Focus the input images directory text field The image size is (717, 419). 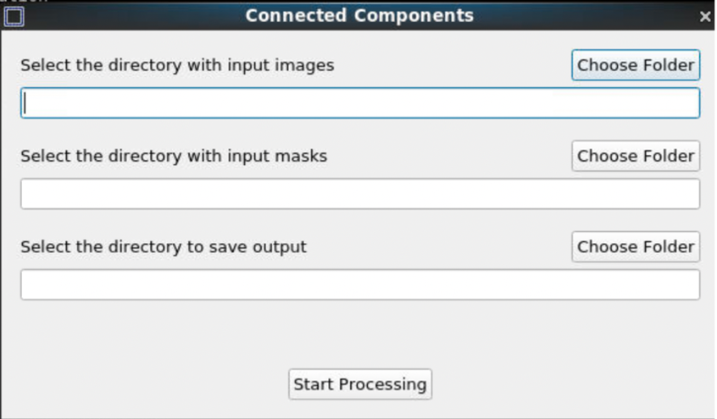360,103
